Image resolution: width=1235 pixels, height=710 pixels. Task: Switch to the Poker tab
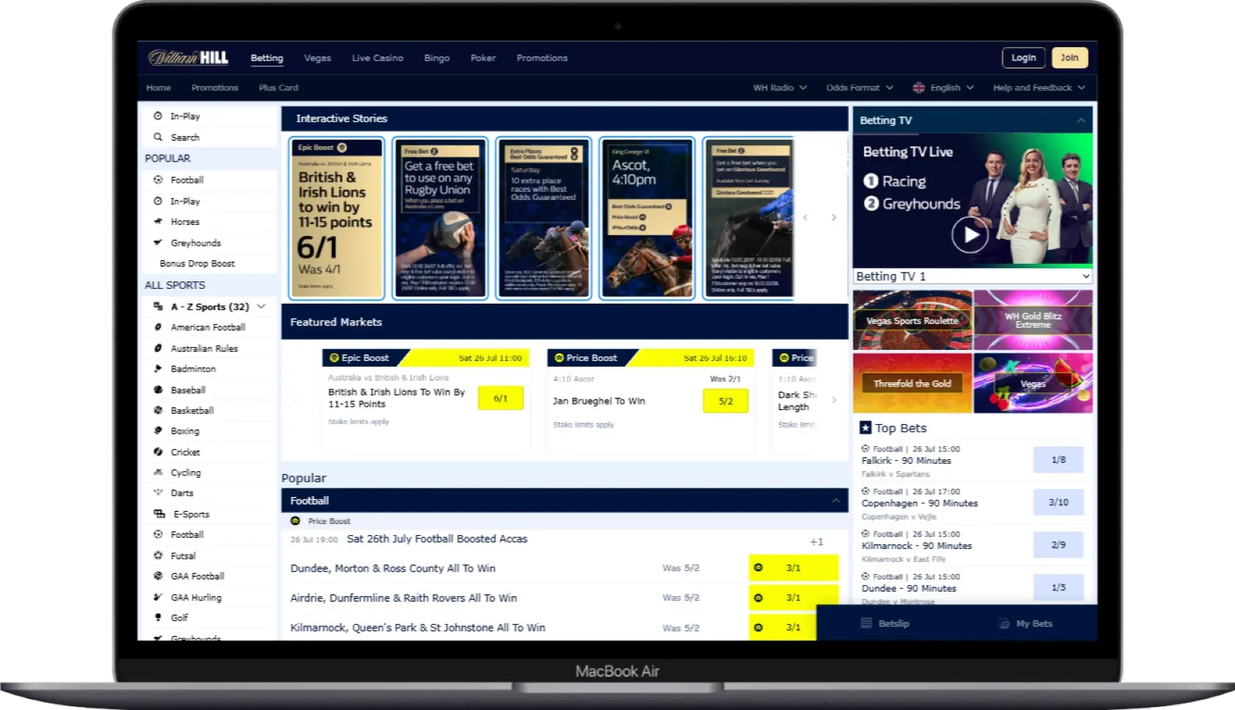pos(483,58)
